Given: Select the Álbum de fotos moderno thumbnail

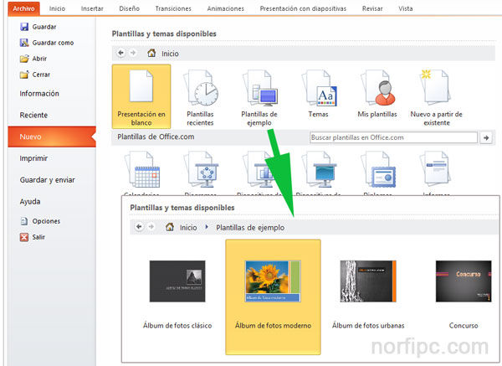Looking at the screenshot, I should pyautogui.click(x=273, y=281).
